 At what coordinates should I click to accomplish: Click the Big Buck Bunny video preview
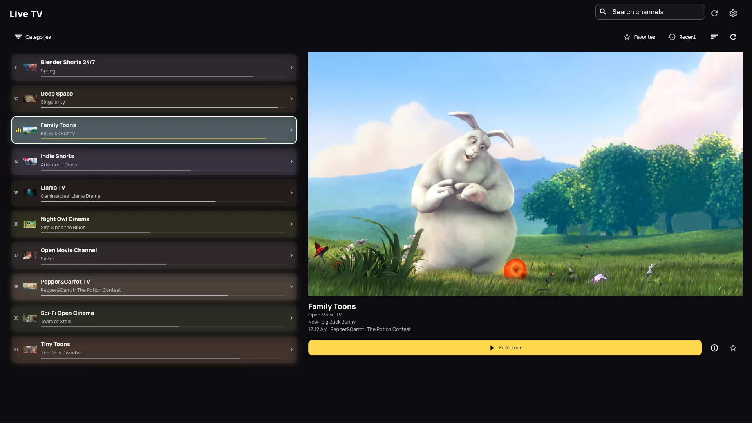pos(525,174)
